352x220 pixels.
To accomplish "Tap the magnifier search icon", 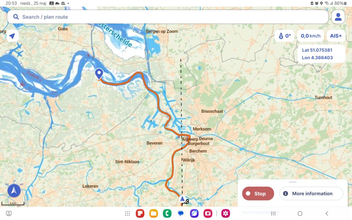I will pyautogui.click(x=16, y=17).
